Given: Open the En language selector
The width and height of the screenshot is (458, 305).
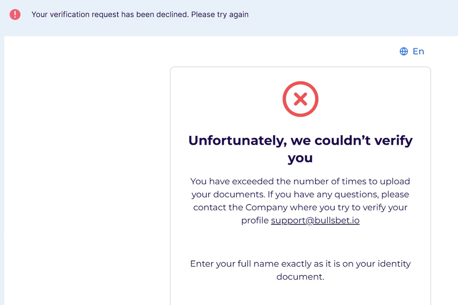Looking at the screenshot, I should (418, 51).
